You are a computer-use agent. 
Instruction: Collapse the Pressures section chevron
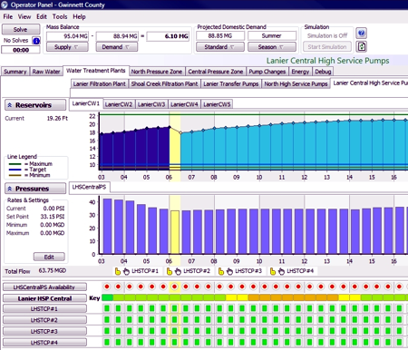tap(10, 189)
